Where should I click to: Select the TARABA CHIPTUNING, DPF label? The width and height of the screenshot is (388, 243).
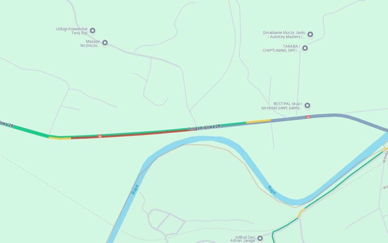point(282,48)
